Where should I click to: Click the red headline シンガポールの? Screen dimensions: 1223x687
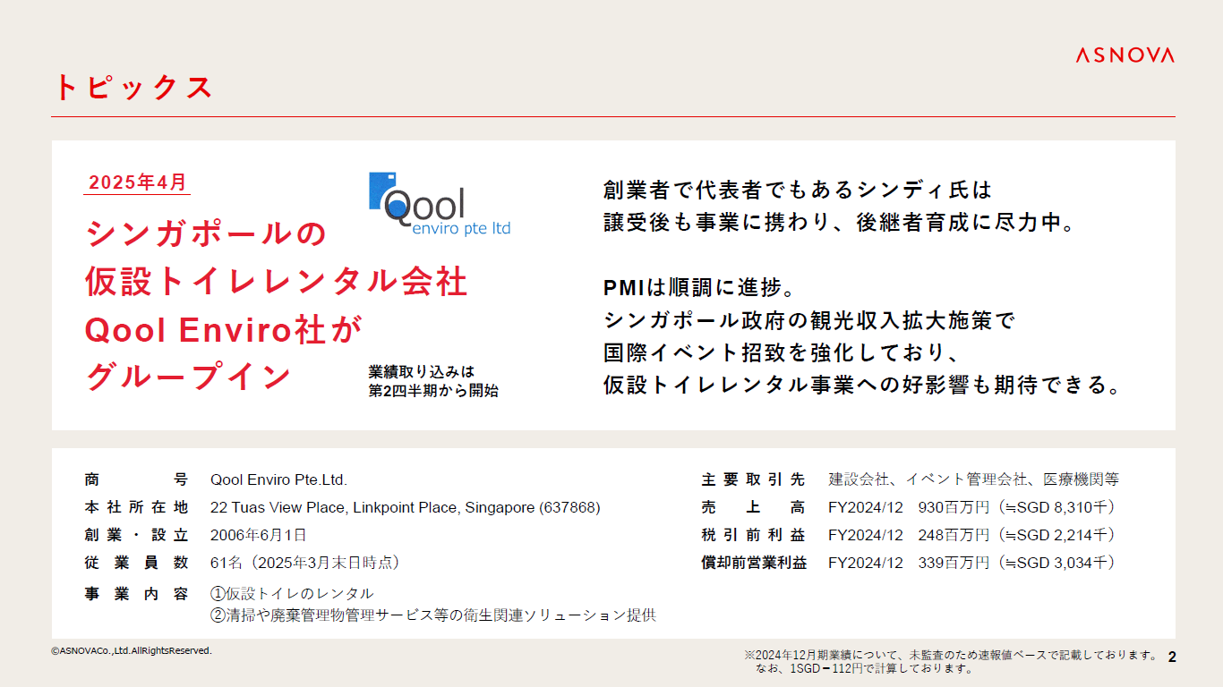pos(207,234)
